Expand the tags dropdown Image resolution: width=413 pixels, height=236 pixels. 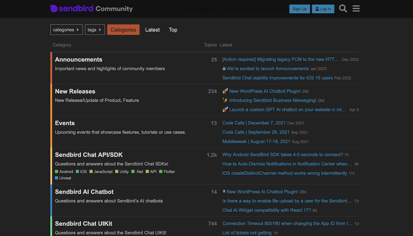click(x=95, y=30)
